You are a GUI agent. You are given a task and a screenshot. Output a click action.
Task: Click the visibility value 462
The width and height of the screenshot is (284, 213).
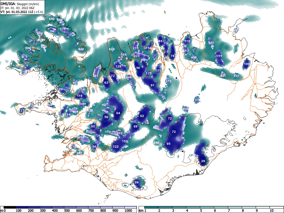pyautogui.click(x=60, y=20)
